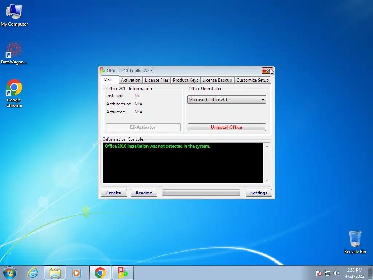373x280 pixels.
Task: Select the DataWagon desktop shortcut
Action: [14, 53]
